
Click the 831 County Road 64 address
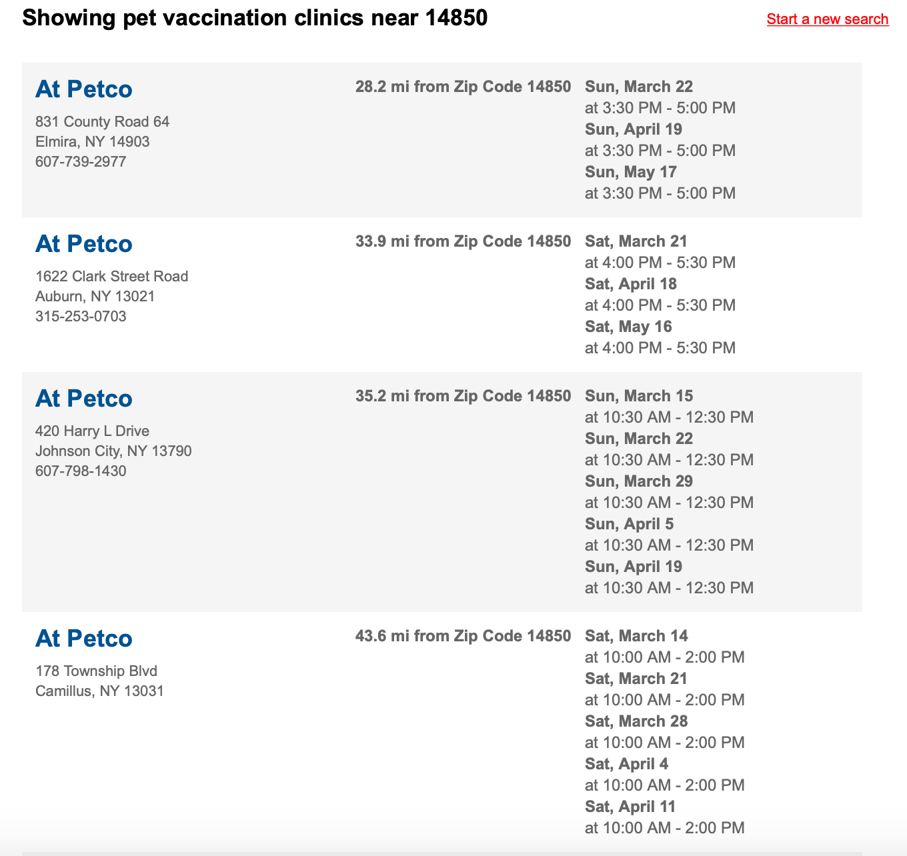tap(103, 122)
